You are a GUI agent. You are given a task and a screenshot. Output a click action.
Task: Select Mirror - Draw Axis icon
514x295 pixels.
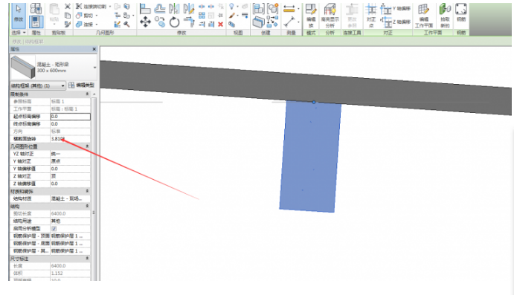point(188,8)
